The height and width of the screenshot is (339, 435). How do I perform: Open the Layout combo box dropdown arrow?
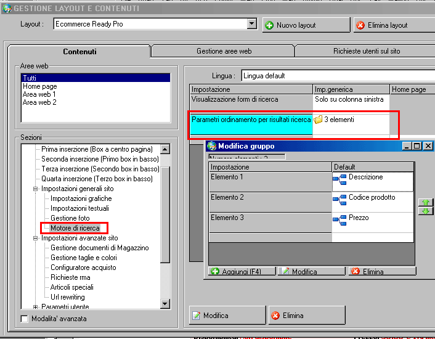point(252,24)
